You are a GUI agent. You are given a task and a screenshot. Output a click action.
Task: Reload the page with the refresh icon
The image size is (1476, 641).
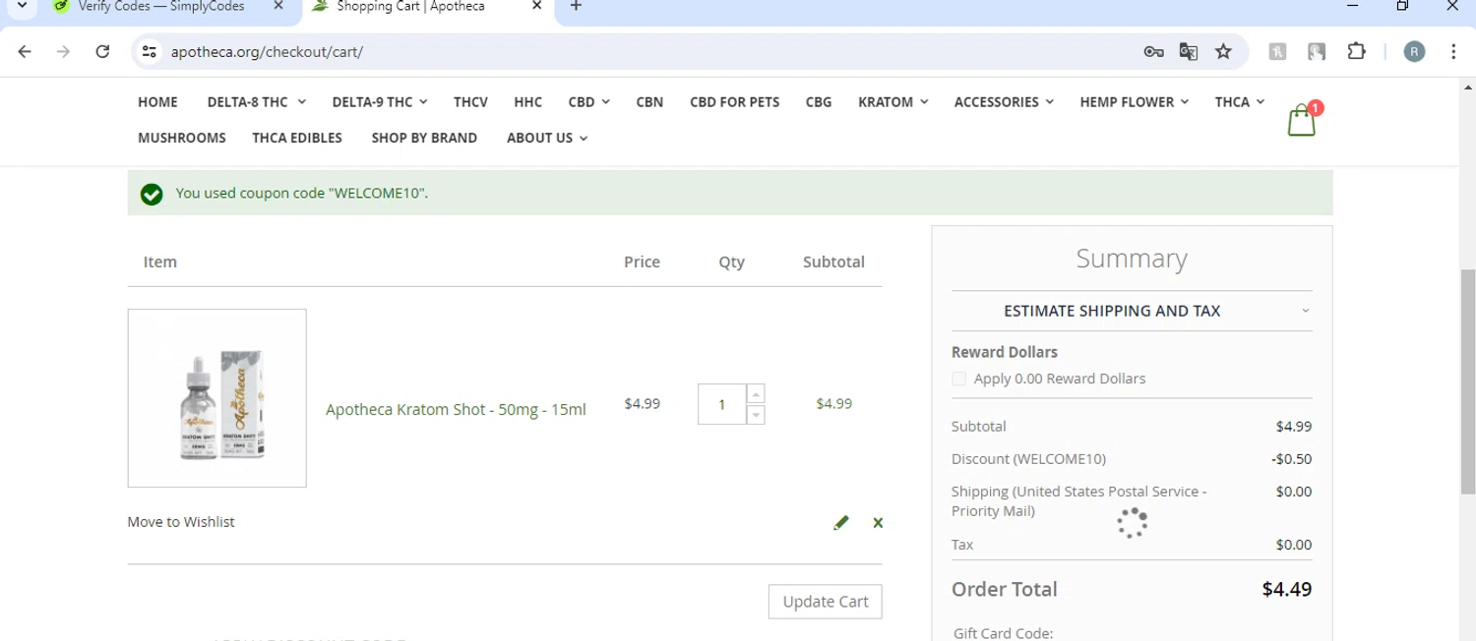point(102,51)
